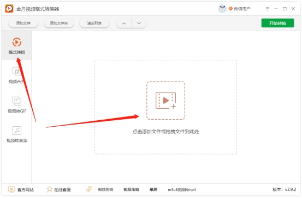Open the m3u8视频转mp4 link
Viewport: 302px width, 198px height.
[x=182, y=190]
